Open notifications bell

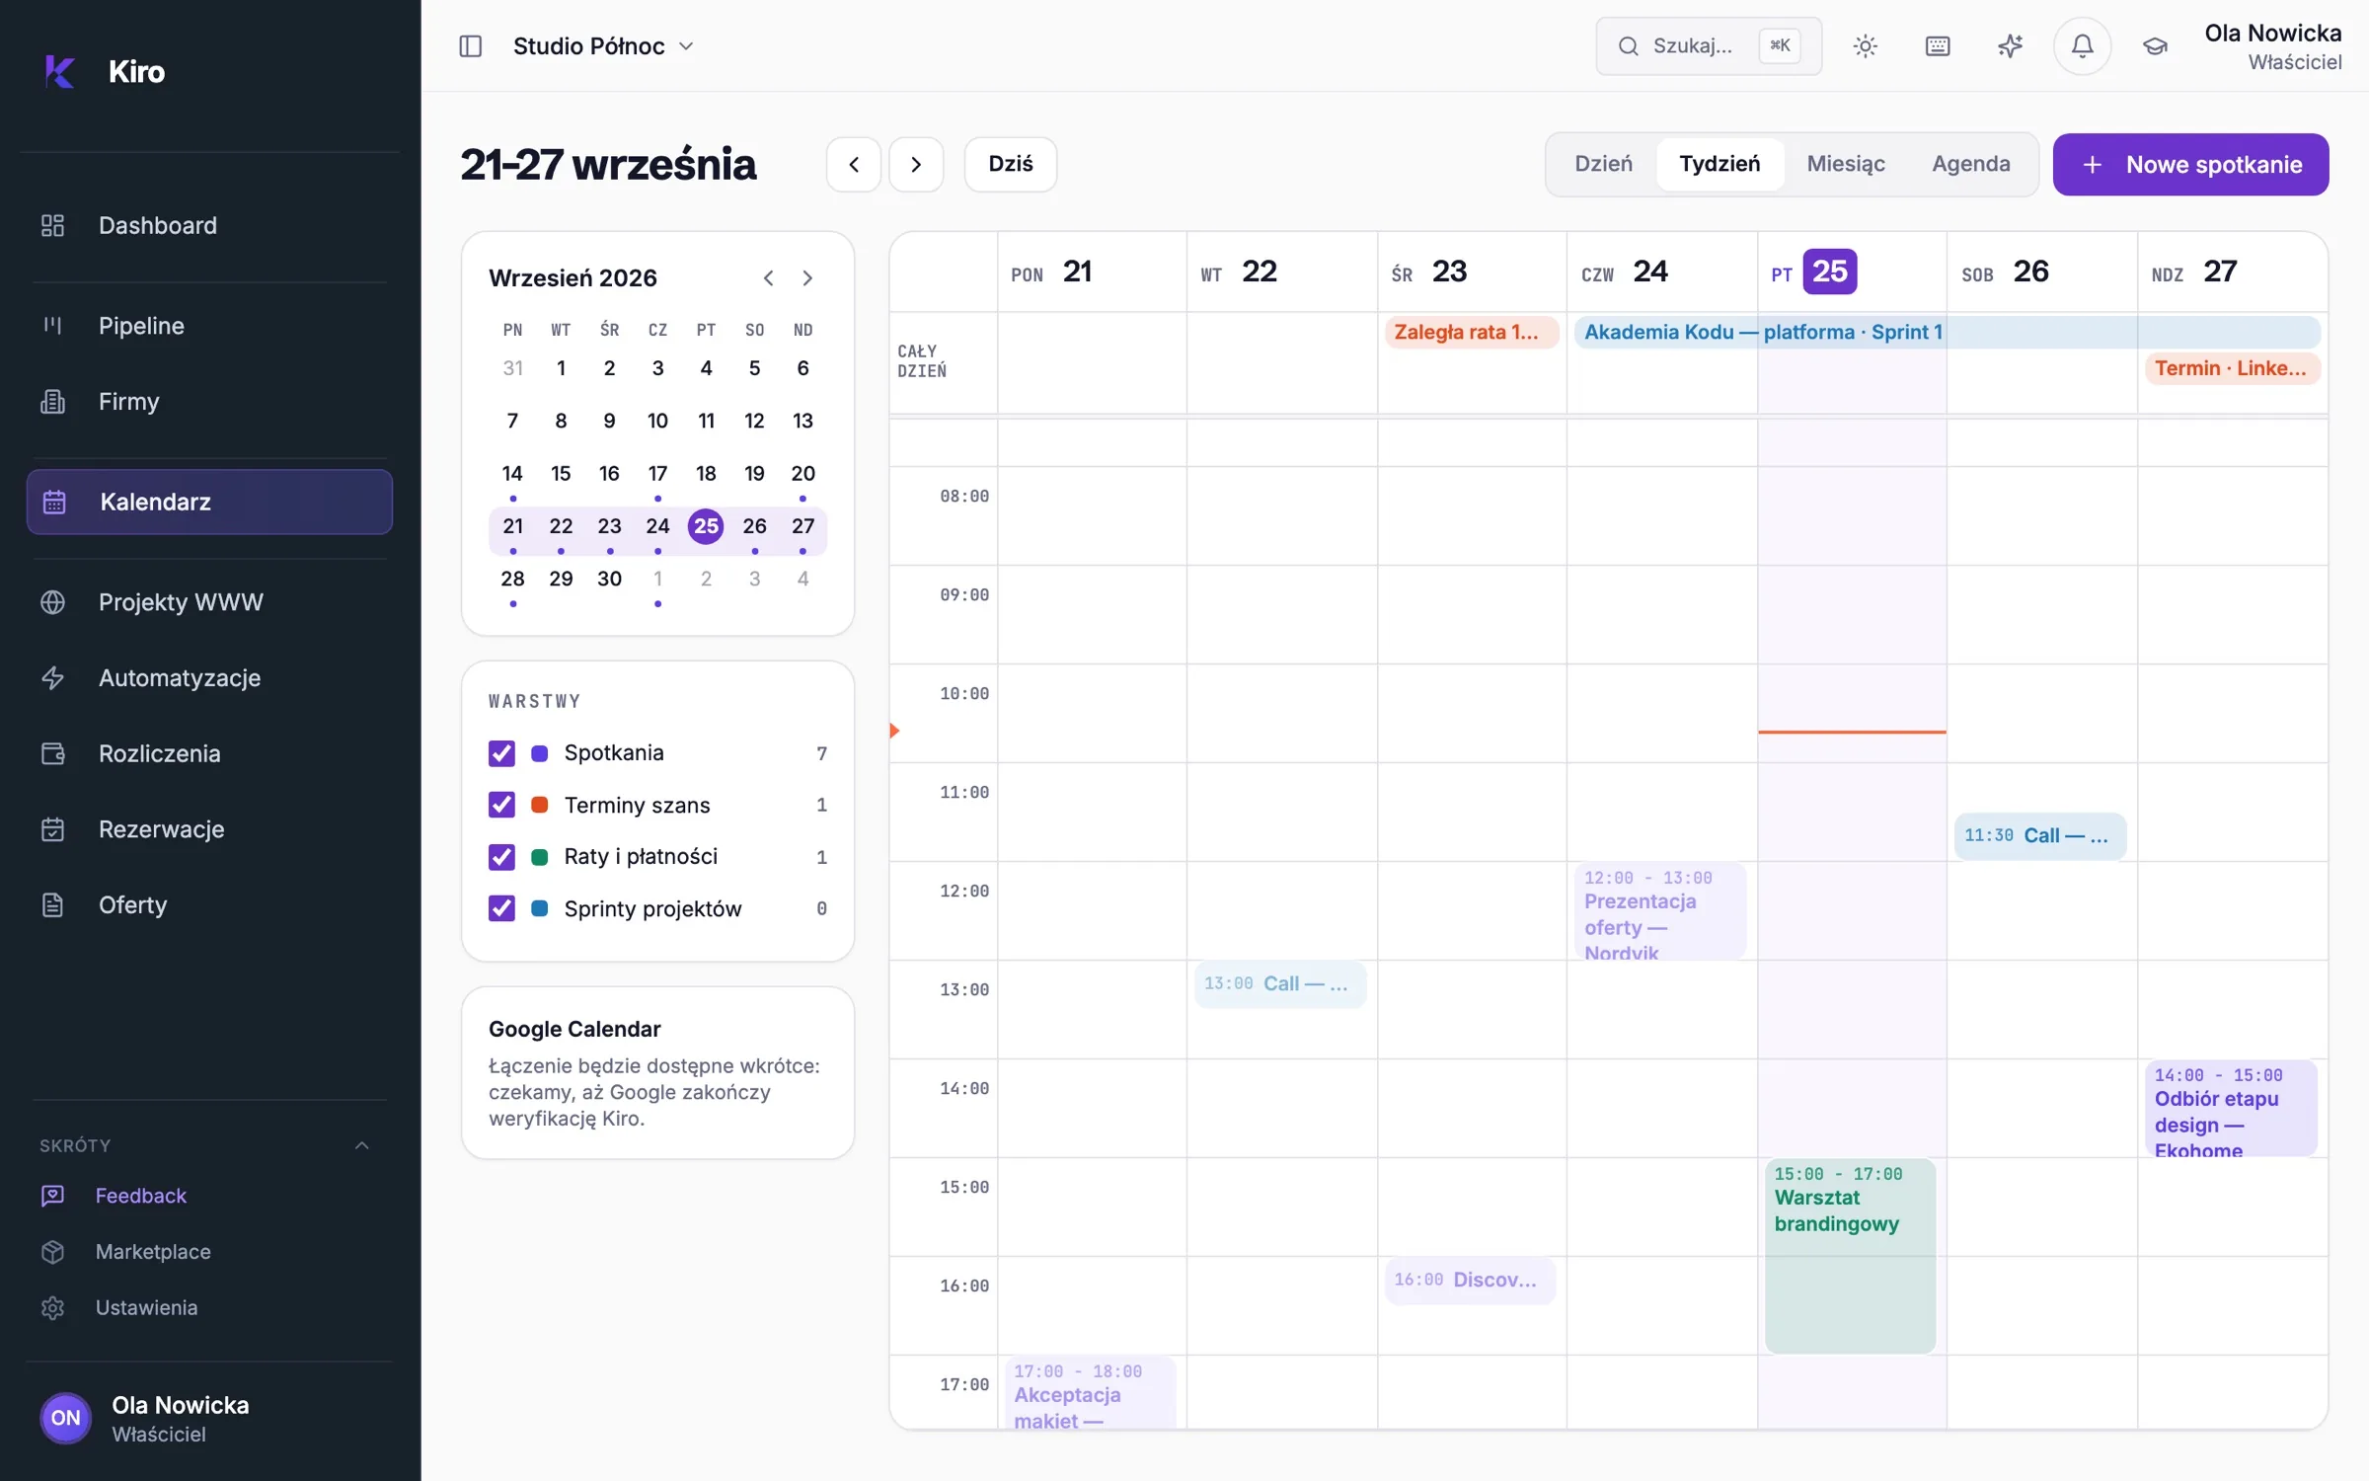(2082, 46)
